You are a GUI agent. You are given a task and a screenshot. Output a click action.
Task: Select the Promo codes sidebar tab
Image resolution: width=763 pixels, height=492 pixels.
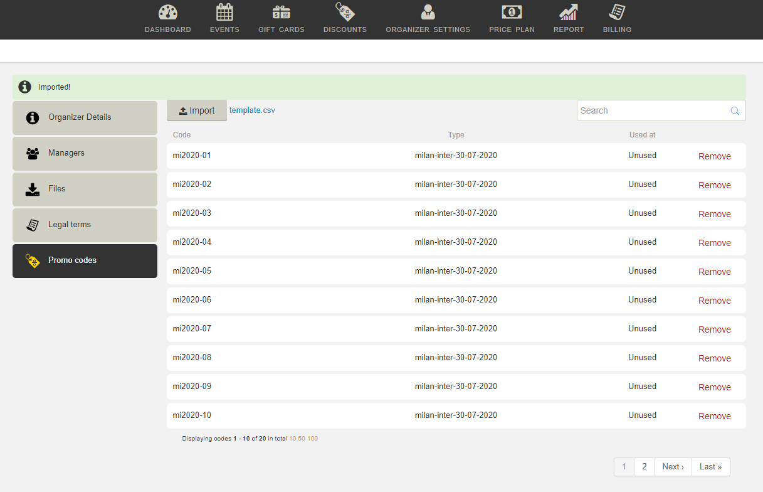(x=85, y=260)
